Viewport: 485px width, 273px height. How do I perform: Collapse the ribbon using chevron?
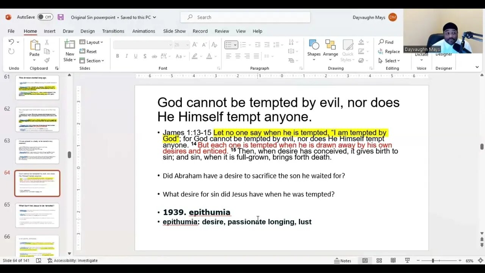click(x=477, y=67)
